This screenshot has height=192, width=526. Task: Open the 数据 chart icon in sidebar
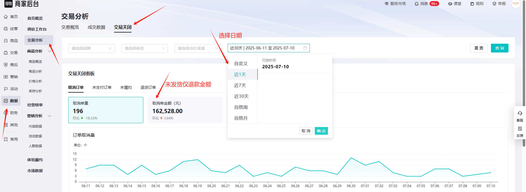tap(6, 101)
